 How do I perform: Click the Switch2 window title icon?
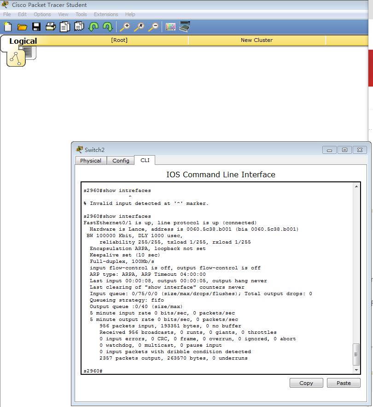[x=79, y=150]
